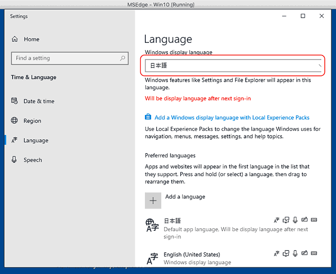
Task: Focus the Find a setting search field
Action: (65, 58)
